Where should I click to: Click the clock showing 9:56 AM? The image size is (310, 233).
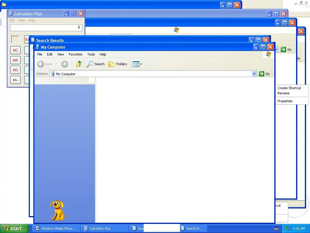coord(299,228)
